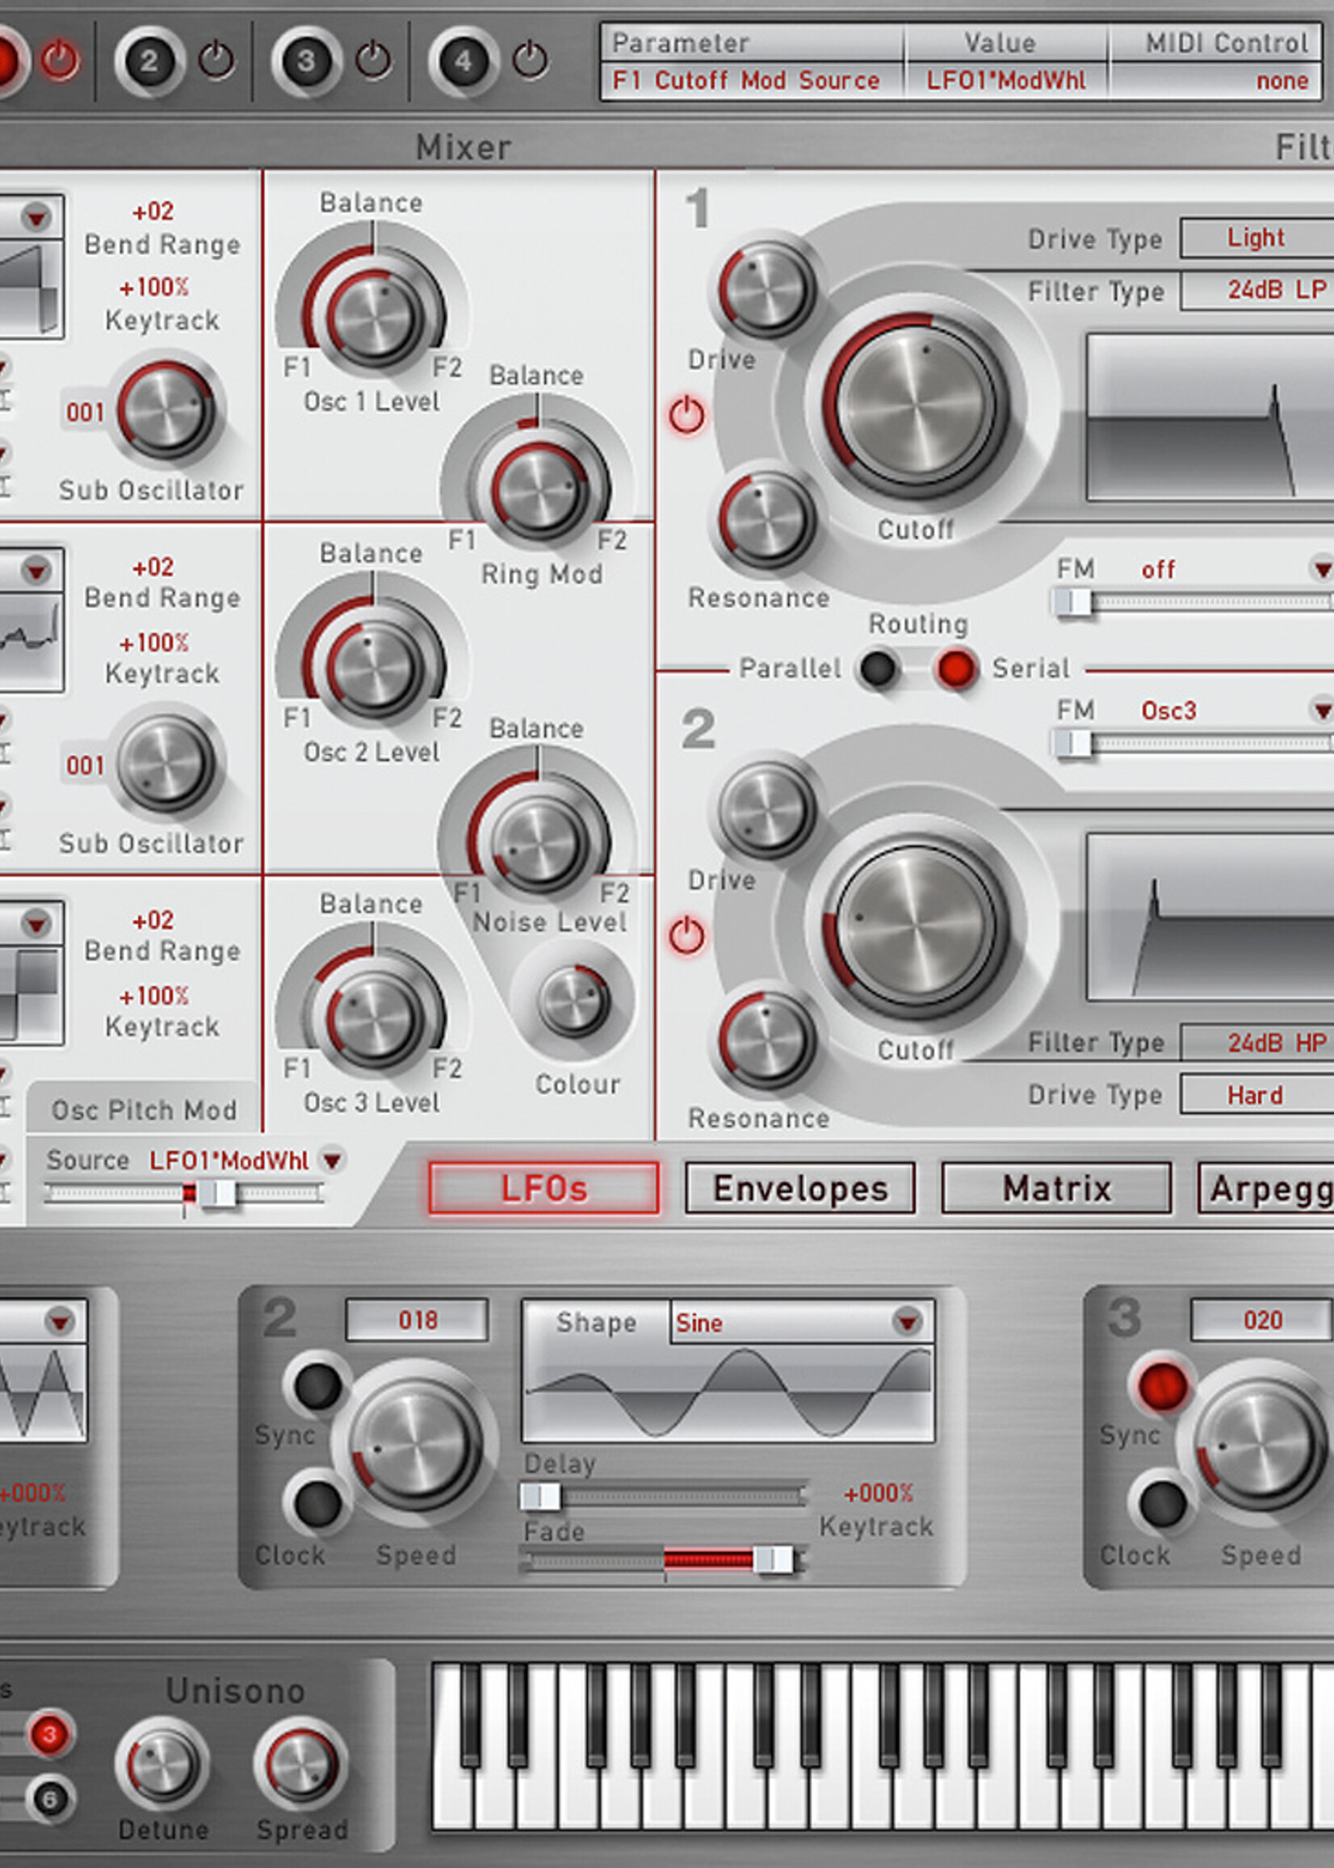Select 3 unisono voices button
This screenshot has height=1868, width=1334.
tap(49, 1733)
